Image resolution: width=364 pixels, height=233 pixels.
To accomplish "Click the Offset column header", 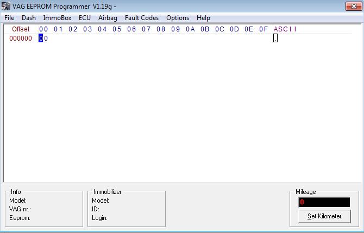I will [21, 29].
